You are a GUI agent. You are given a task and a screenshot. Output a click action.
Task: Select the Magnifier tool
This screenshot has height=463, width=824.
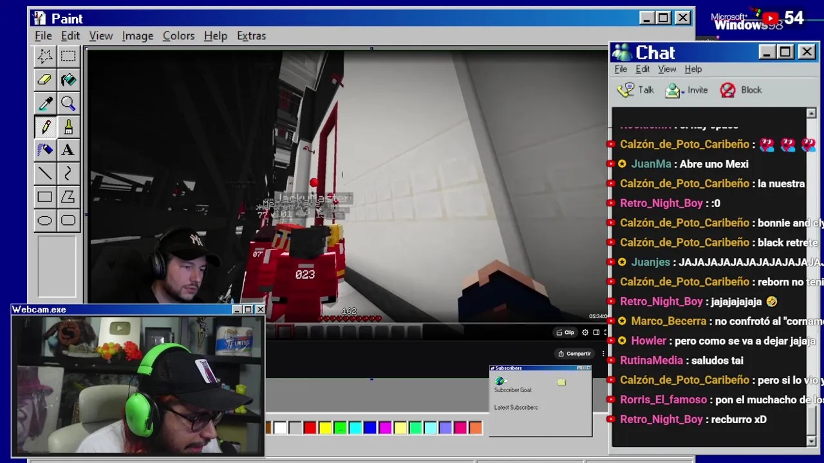(68, 104)
